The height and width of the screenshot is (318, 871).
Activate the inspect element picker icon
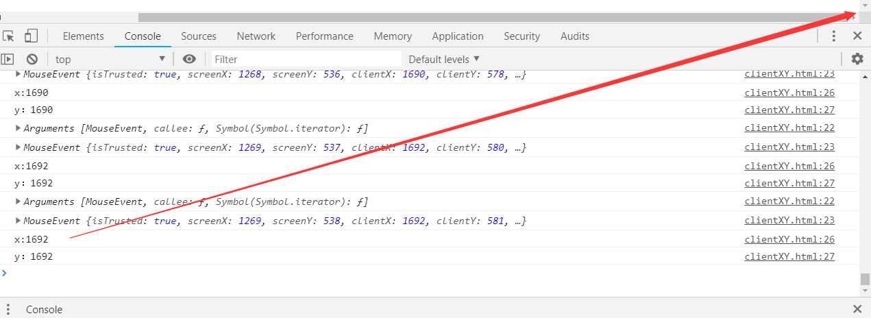(9, 36)
